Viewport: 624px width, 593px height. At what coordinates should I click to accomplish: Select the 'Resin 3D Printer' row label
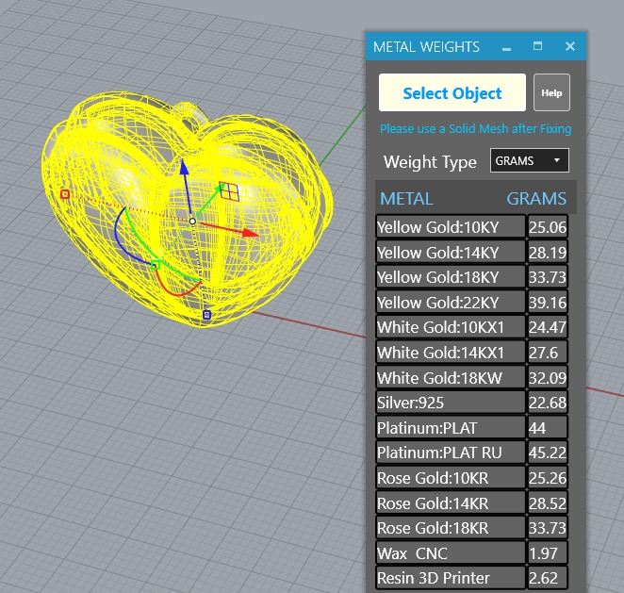pos(451,578)
